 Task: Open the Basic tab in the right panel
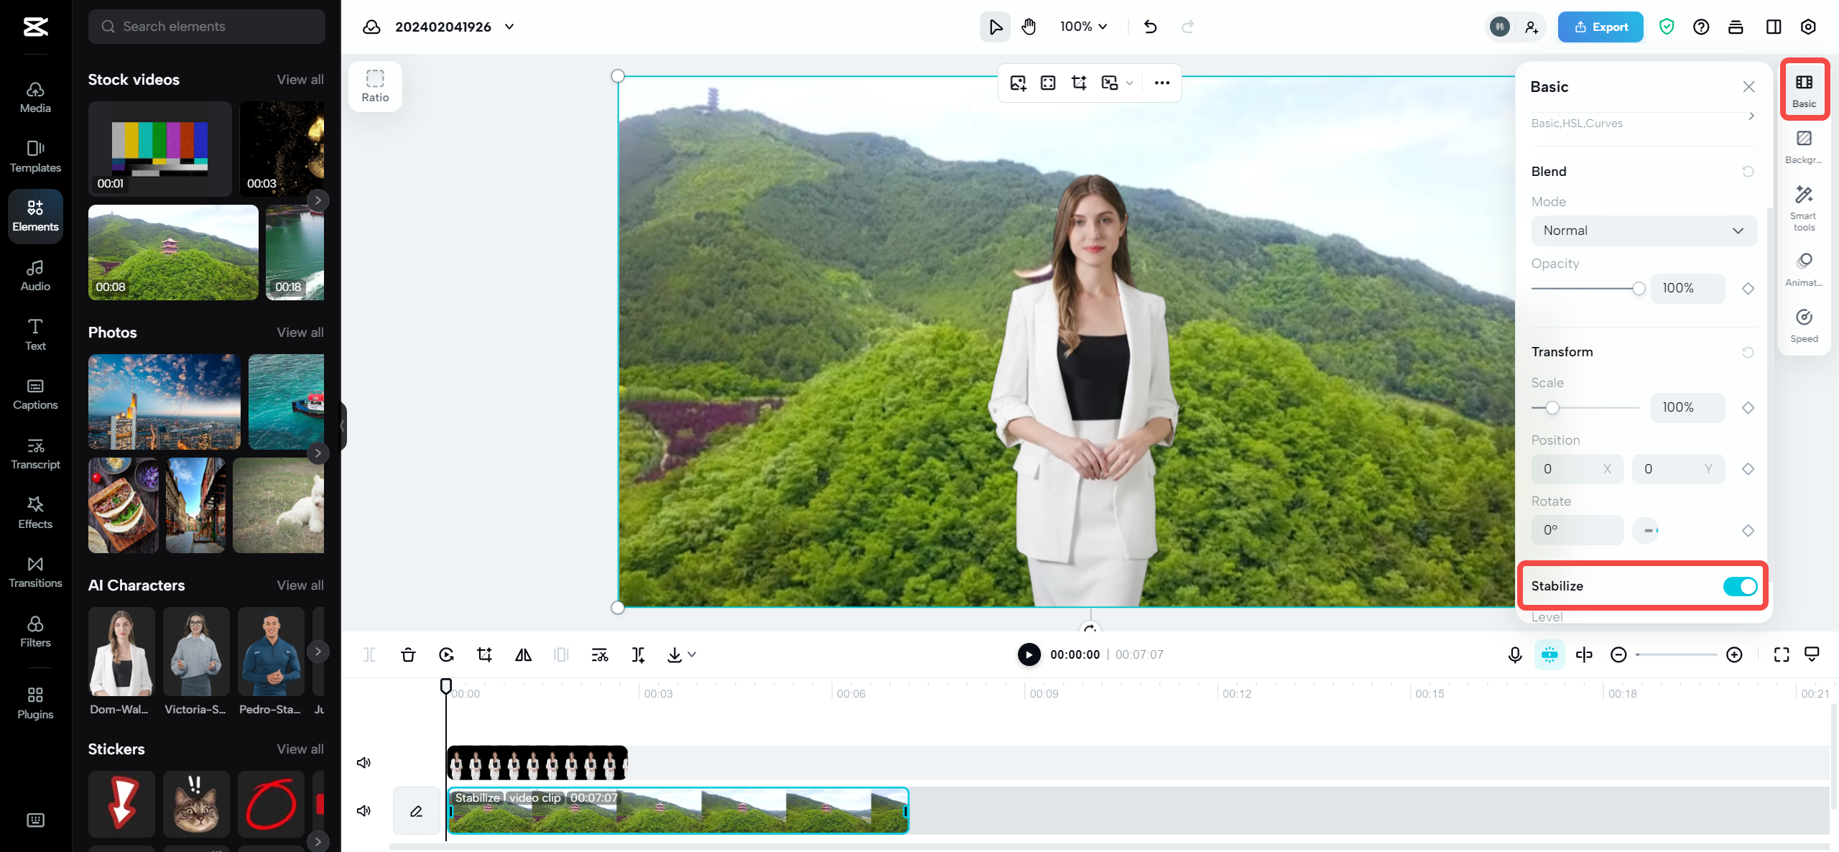pos(1805,88)
